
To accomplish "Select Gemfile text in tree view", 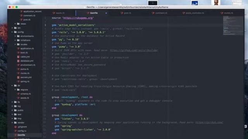I will pos(21,135).
